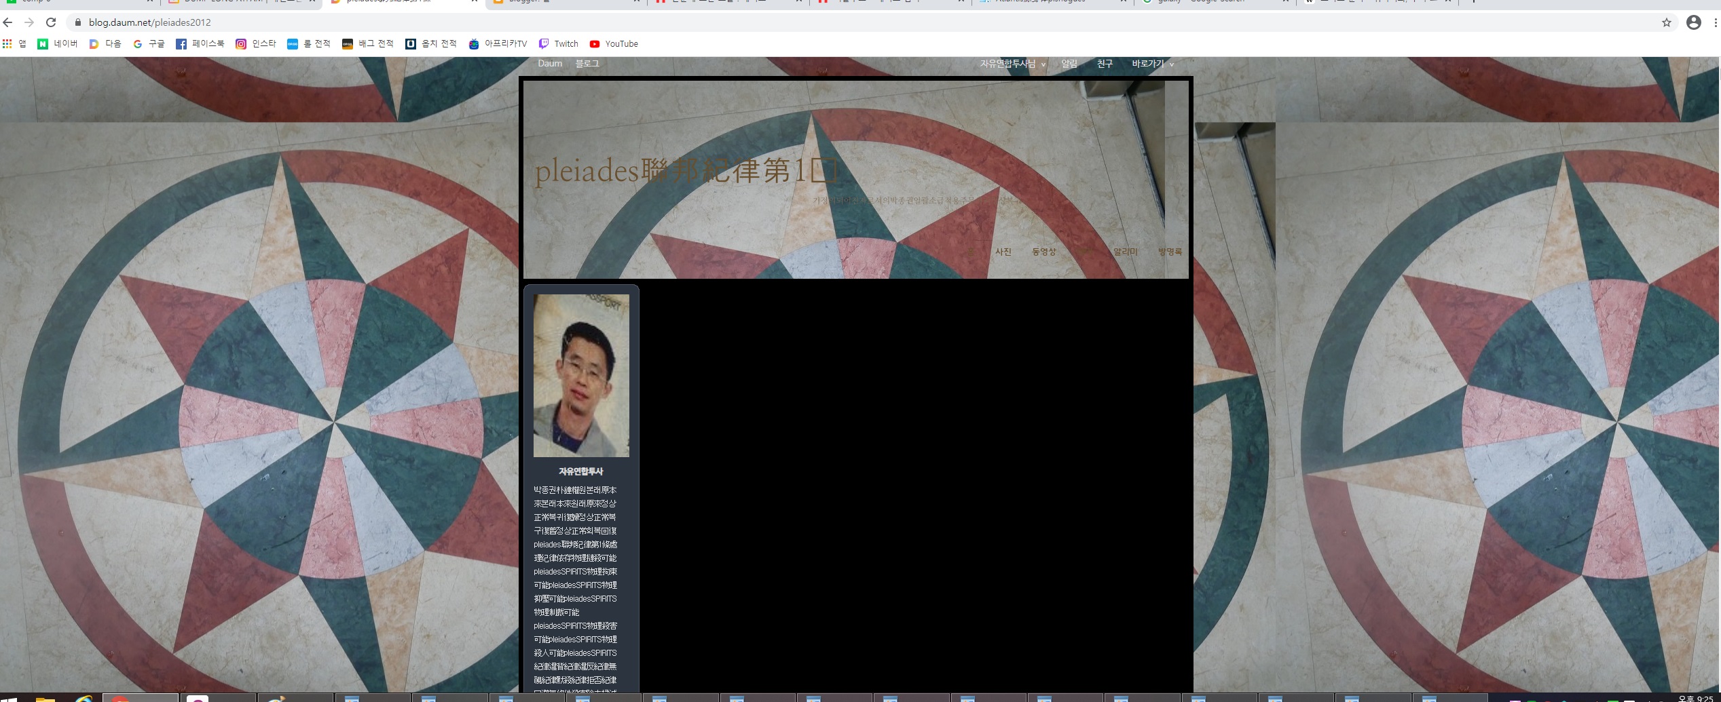1721x702 pixels.
Task: Go back to the previous page
Action: coord(8,22)
